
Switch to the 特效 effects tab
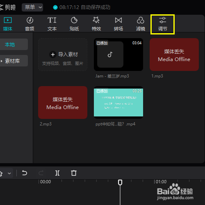pyautogui.click(x=96, y=24)
